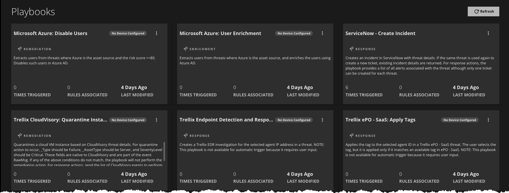Screen dimensions: 509x193
Task: Click the Response icon on Trellix ePO card
Action: click(352, 136)
